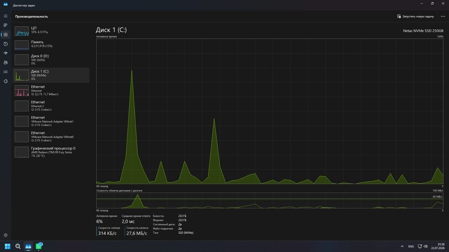The width and height of the screenshot is (449, 252).
Task: Select Диск 0 (D:) mini graph
Action: (x=22, y=60)
